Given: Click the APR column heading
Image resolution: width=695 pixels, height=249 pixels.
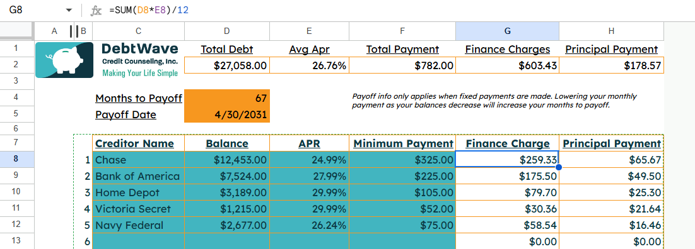Looking at the screenshot, I should (309, 143).
